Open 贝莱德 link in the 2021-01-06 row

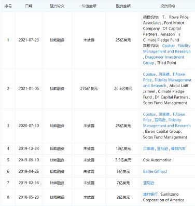tap(164, 74)
